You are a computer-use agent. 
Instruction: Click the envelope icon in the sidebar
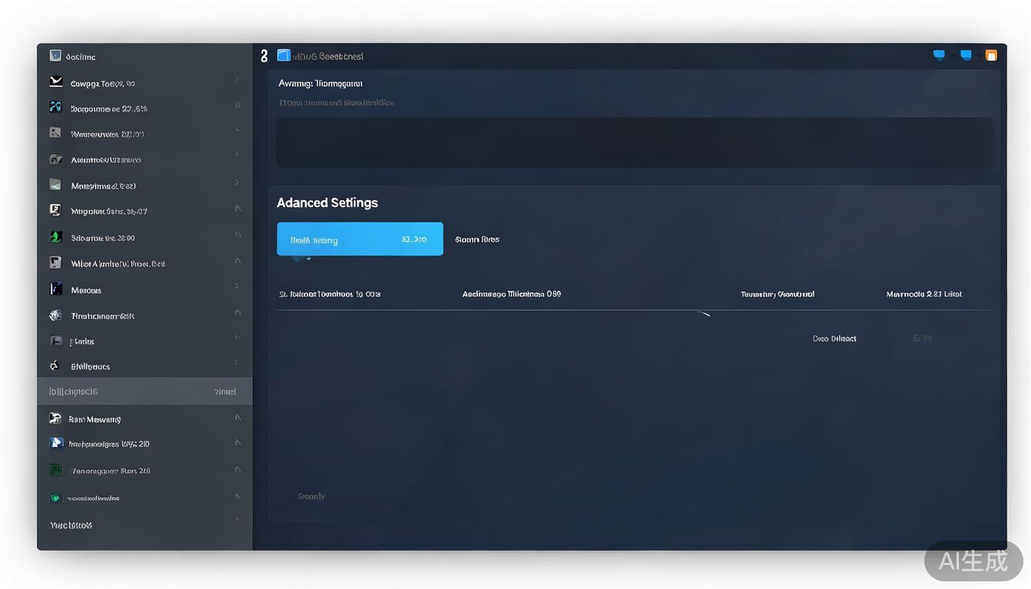[56, 82]
